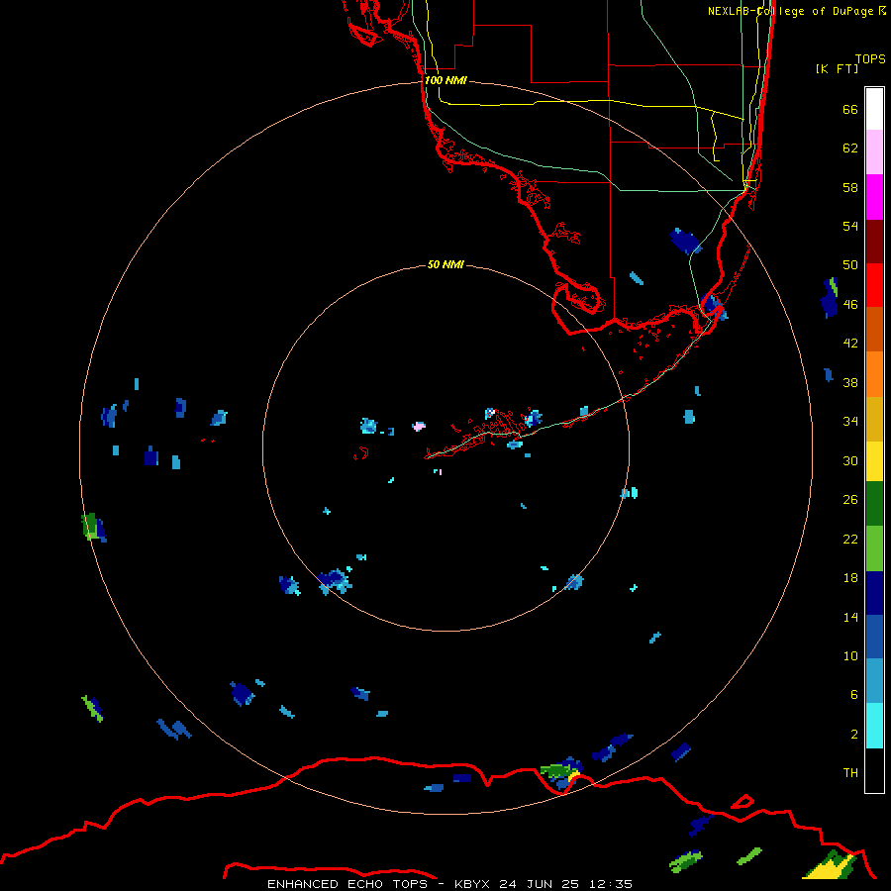The width and height of the screenshot is (891, 891).
Task: Click the light pink legend swatch
Action: pos(874,152)
